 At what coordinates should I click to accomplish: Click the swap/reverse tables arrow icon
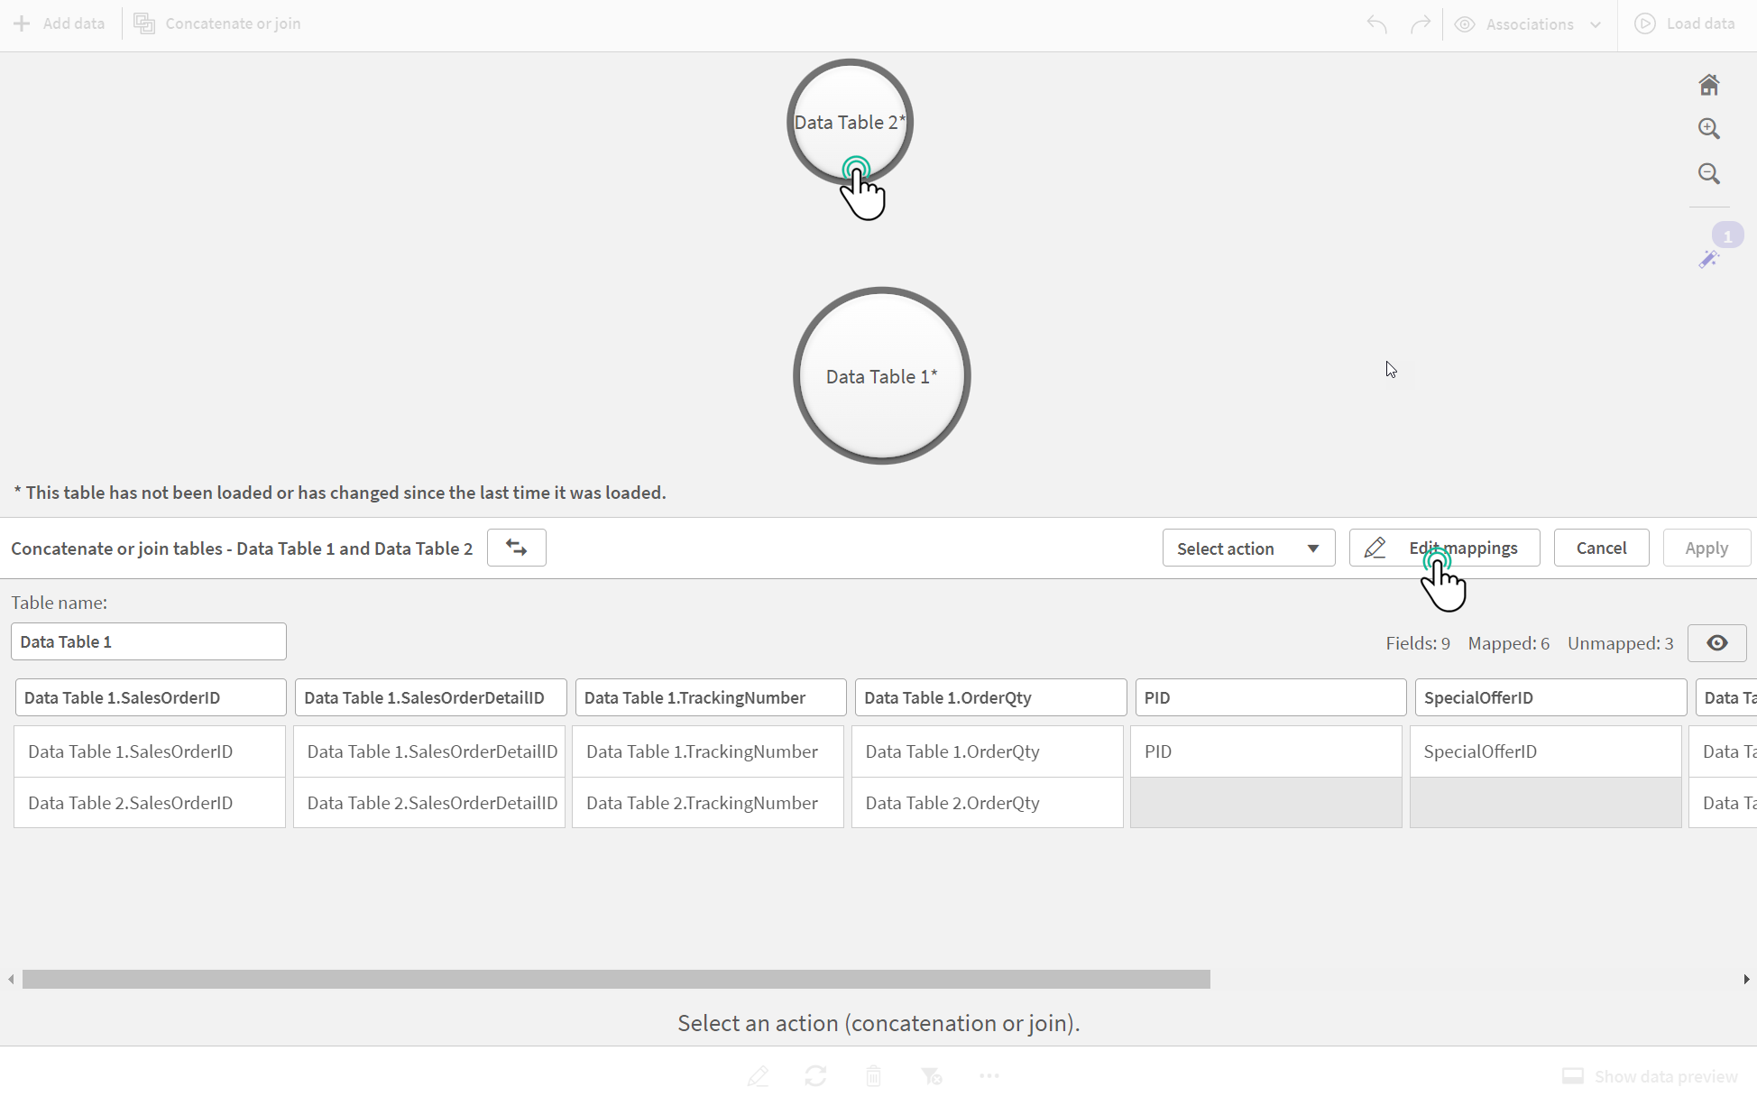(x=516, y=548)
